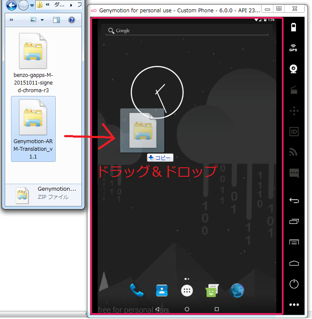This screenshot has height=319, width=312.
Task: Open the network signal widget
Action: [x=293, y=152]
